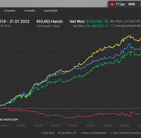Click the 100,000 x-axis label

pos(21,126)
